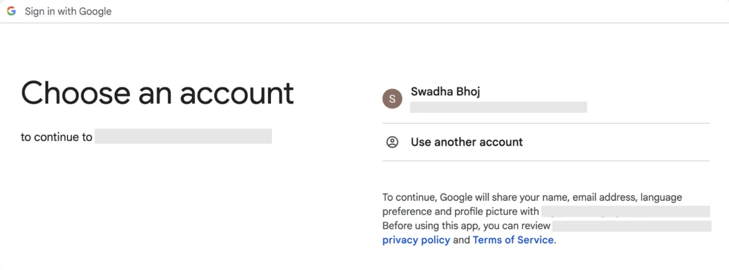Click the Choose an account heading
This screenshot has height=270, width=729.
[157, 93]
